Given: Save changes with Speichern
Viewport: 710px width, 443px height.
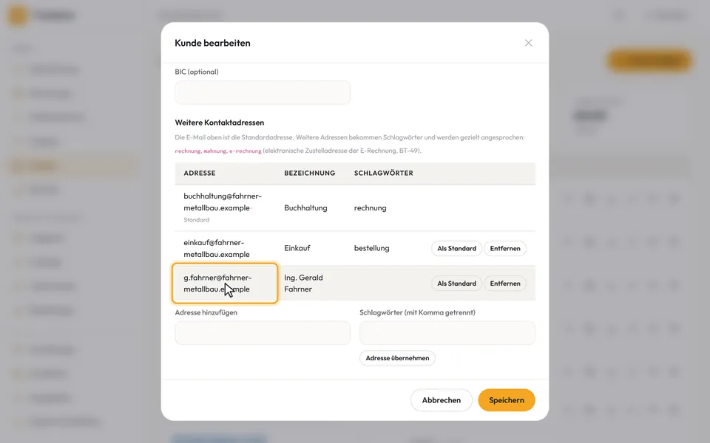Looking at the screenshot, I should click(506, 400).
